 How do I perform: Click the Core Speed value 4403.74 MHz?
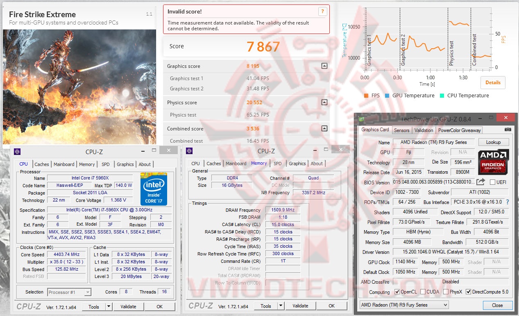coord(66,254)
